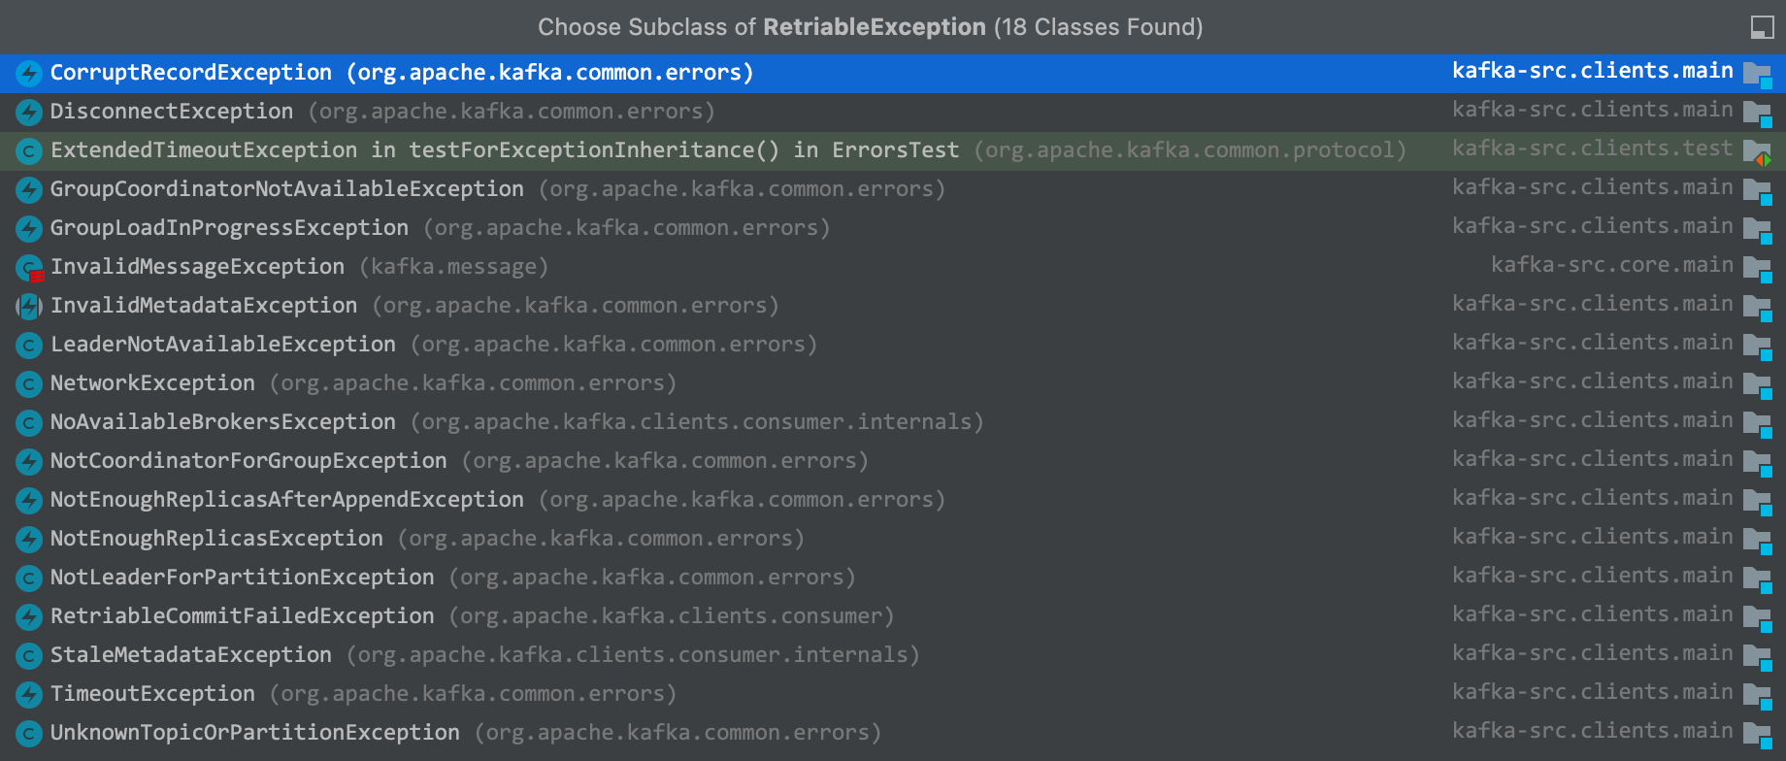Click package name beside NoAvailableBrokersException
The image size is (1786, 761).
coord(697,422)
